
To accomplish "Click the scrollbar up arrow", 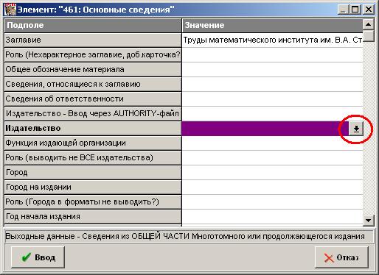I will point(369,24).
